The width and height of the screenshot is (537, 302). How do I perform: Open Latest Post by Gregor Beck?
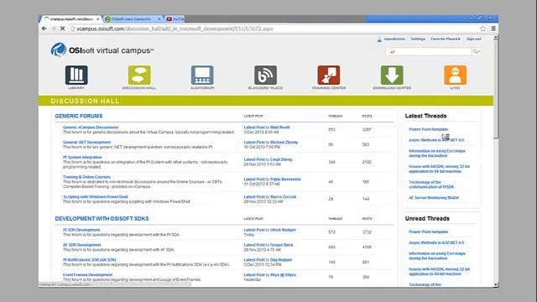[x=268, y=245]
